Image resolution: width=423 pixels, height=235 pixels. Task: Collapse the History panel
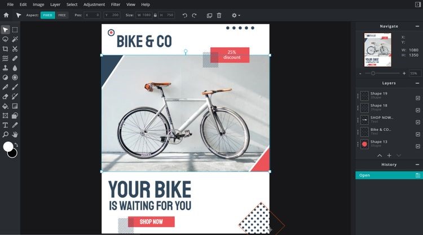(x=417, y=165)
